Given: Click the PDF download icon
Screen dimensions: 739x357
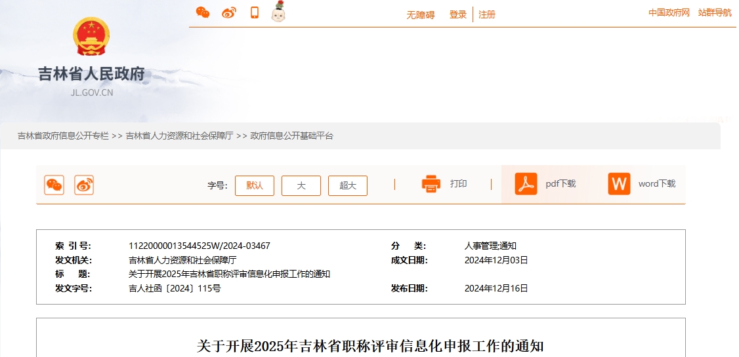Looking at the screenshot, I should tap(526, 184).
